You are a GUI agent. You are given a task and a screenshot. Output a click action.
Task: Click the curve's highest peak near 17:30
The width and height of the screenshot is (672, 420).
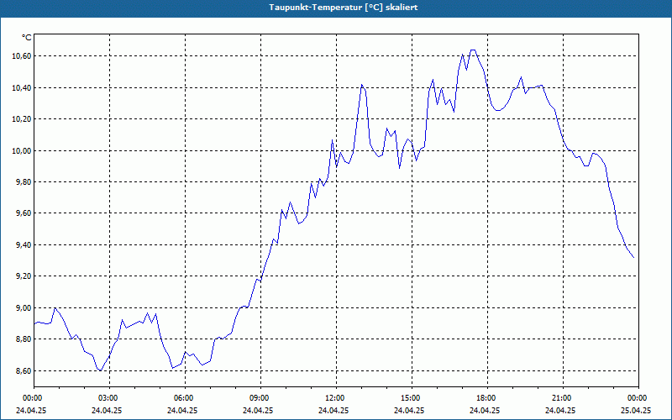473,50
